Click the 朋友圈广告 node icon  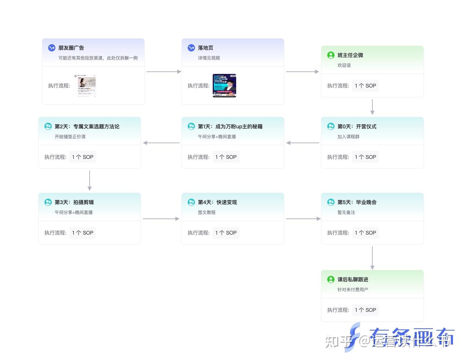pyautogui.click(x=52, y=48)
